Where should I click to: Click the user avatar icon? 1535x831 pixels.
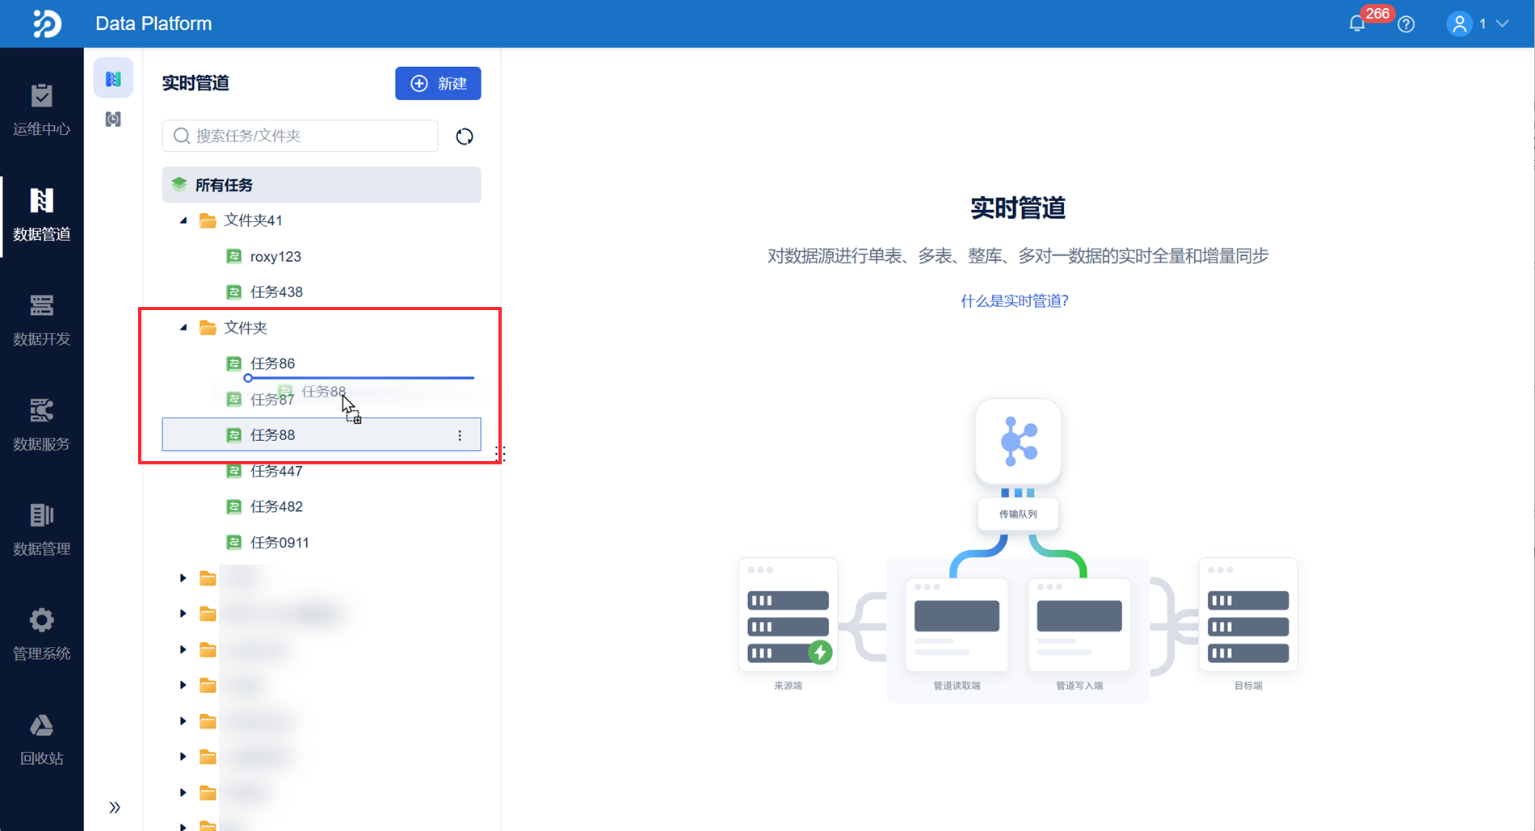tap(1459, 24)
